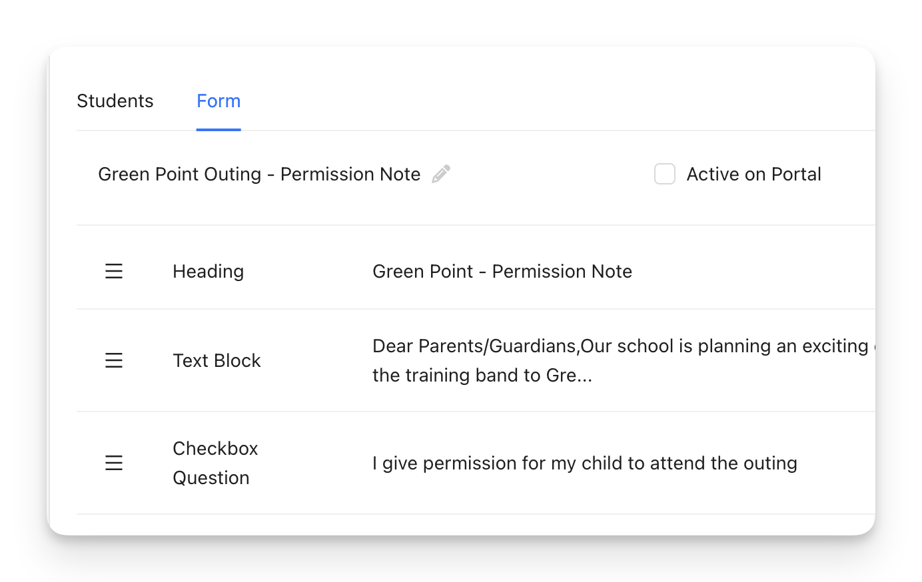Click the reorder icon on the first form row
This screenshot has width=922, height=582.
[114, 271]
